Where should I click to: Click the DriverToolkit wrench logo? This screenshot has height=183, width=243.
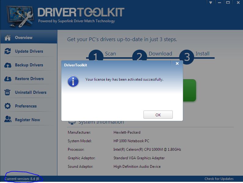coord(20,16)
